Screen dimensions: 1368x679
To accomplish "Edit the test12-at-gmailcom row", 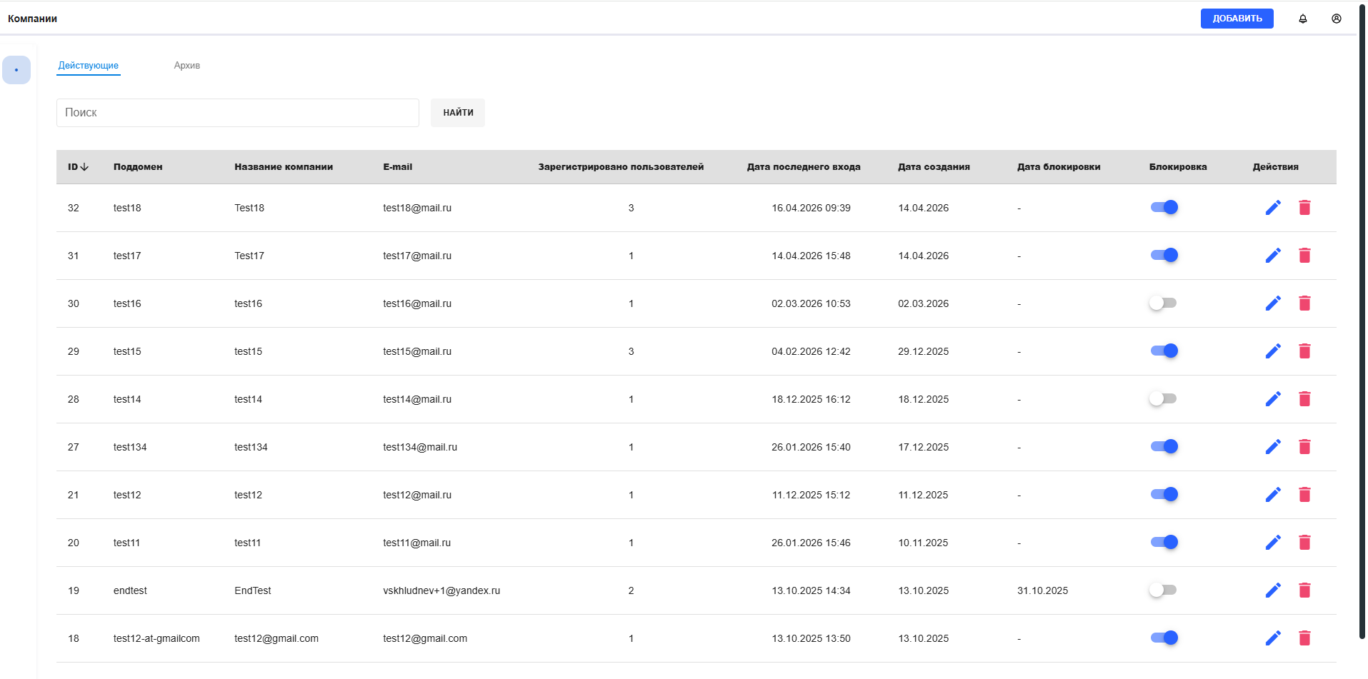I will pyautogui.click(x=1273, y=638).
